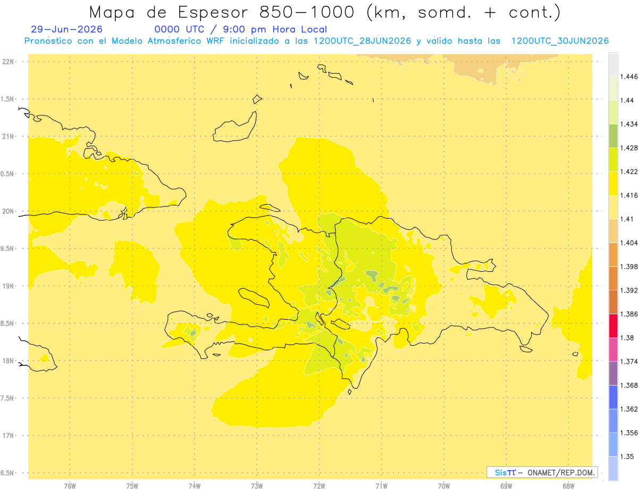Click the green legend swatch between 1.428 and 1.434
This screenshot has width=638, height=493.
[x=613, y=136]
